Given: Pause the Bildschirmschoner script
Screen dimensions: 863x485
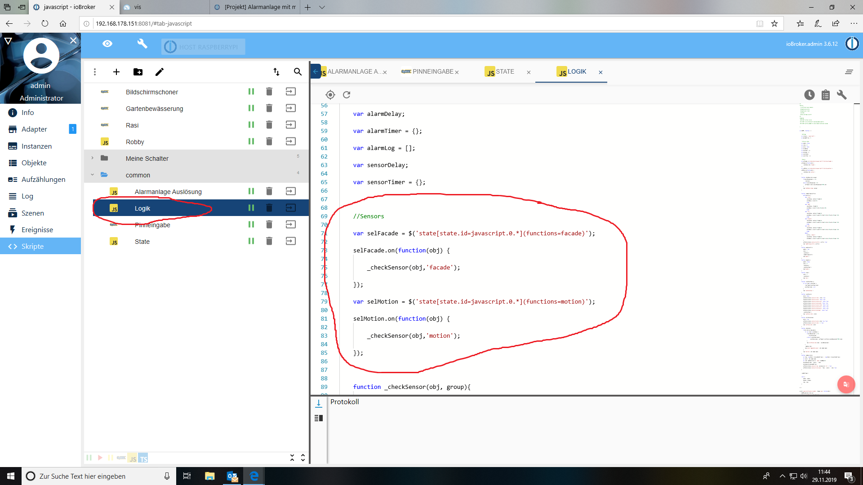Looking at the screenshot, I should click(x=251, y=92).
